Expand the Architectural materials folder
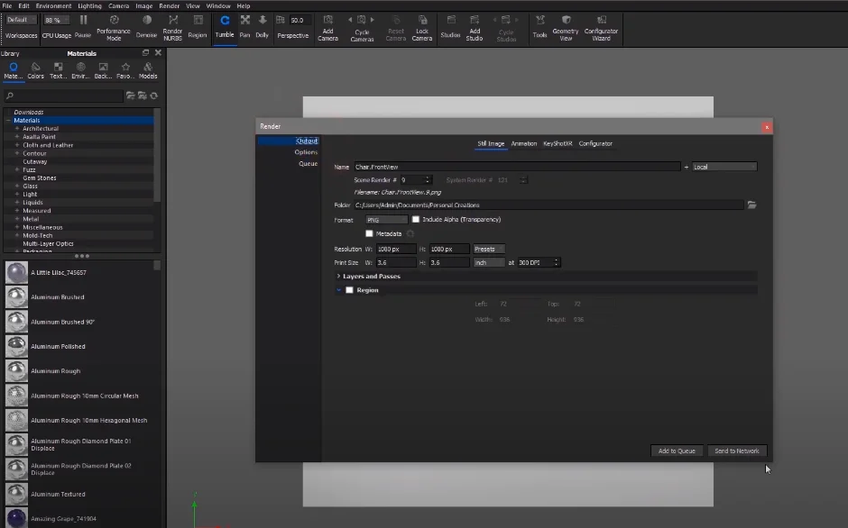 [17, 129]
